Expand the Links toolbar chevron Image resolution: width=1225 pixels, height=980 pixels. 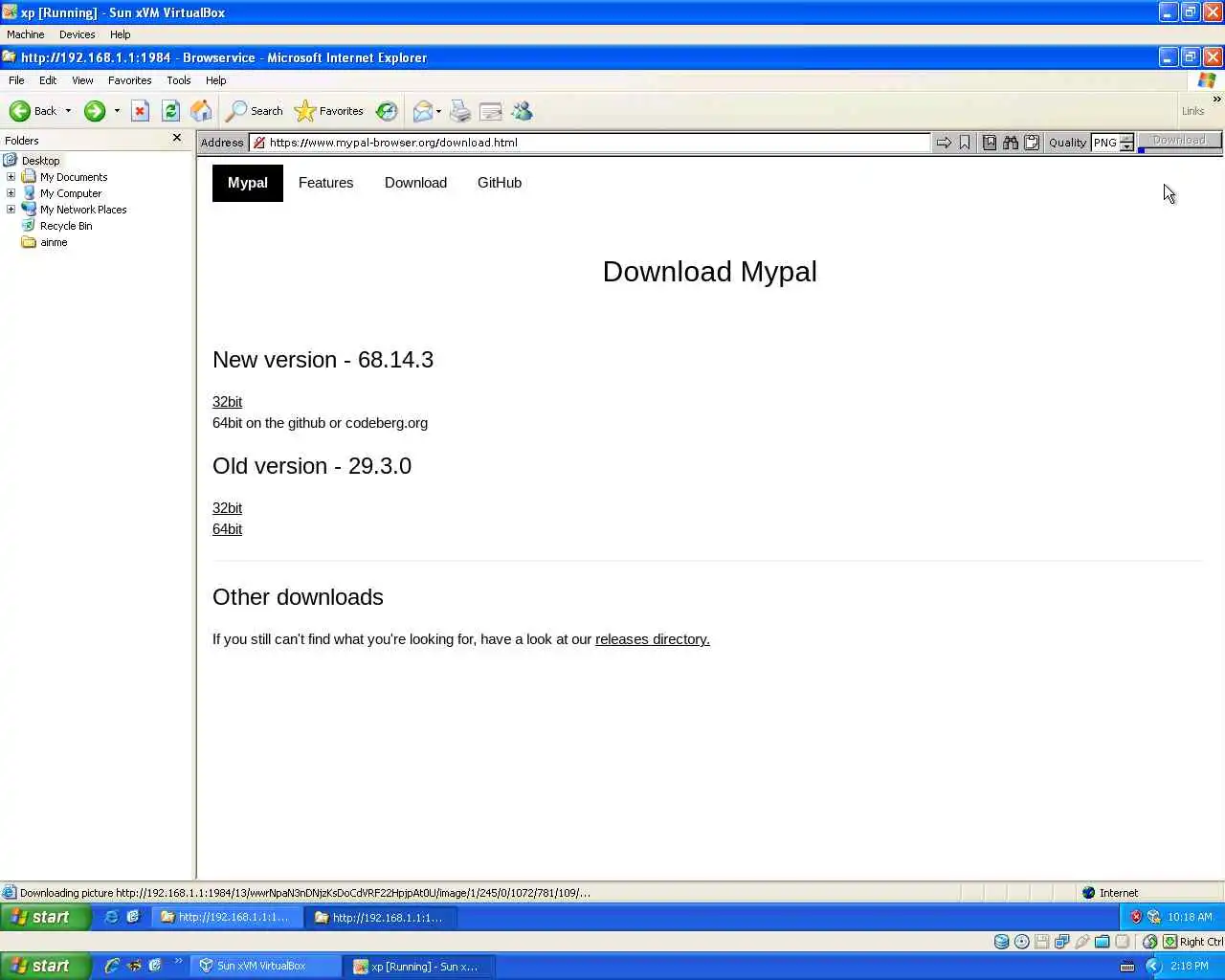pos(1216,99)
